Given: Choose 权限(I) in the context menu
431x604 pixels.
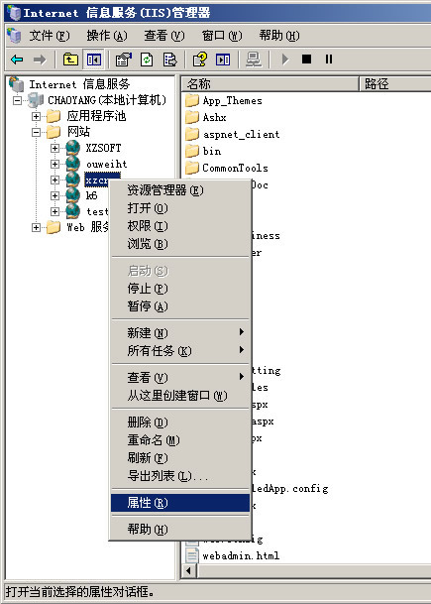Looking at the screenshot, I should click(180, 226).
